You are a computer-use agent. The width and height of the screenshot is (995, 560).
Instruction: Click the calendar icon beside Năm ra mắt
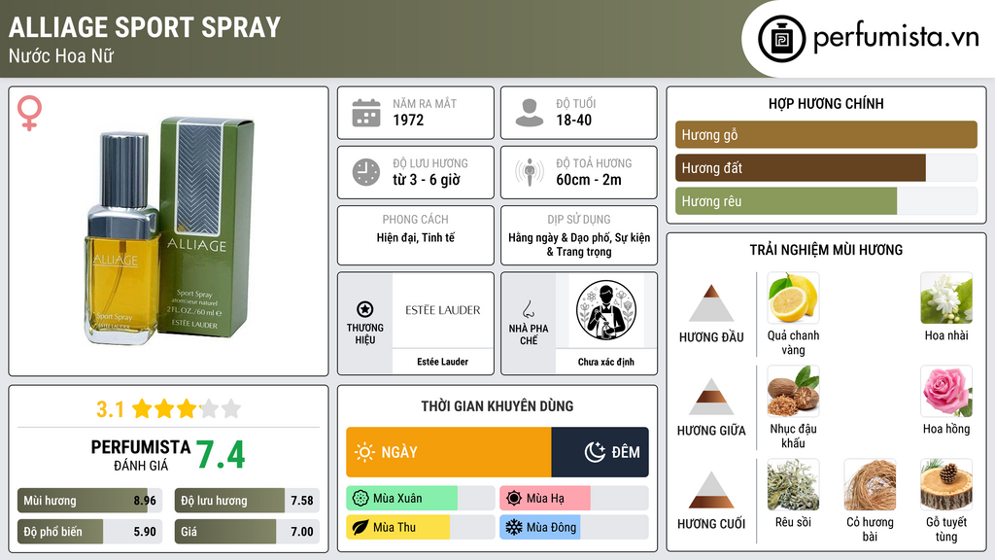click(366, 113)
